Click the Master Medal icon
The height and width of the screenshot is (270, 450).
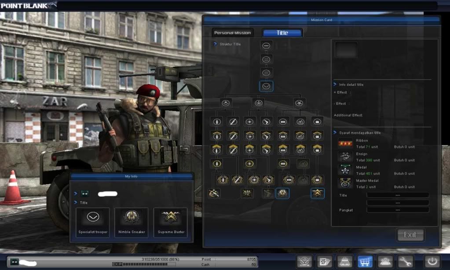pyautogui.click(x=345, y=183)
